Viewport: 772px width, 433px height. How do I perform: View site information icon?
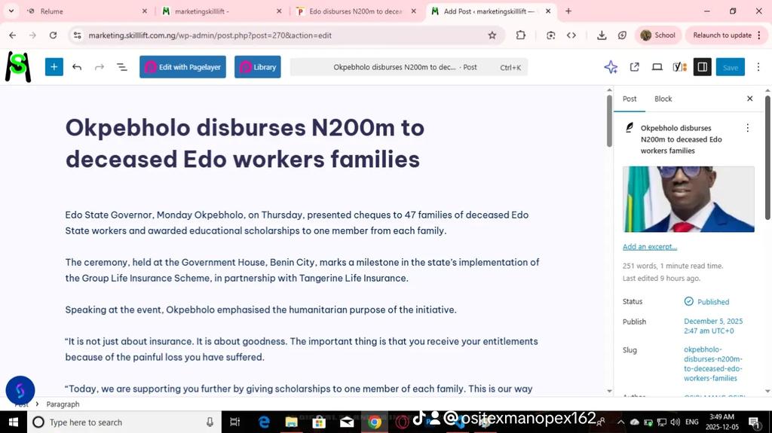(78, 35)
